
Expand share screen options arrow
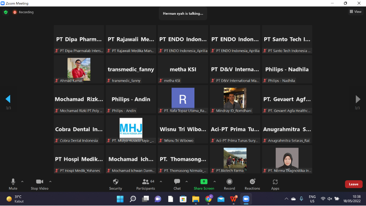coord(214,181)
